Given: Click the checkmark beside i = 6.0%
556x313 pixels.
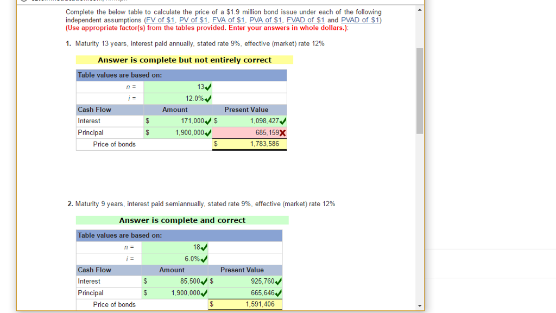Looking at the screenshot, I should pos(204,259).
